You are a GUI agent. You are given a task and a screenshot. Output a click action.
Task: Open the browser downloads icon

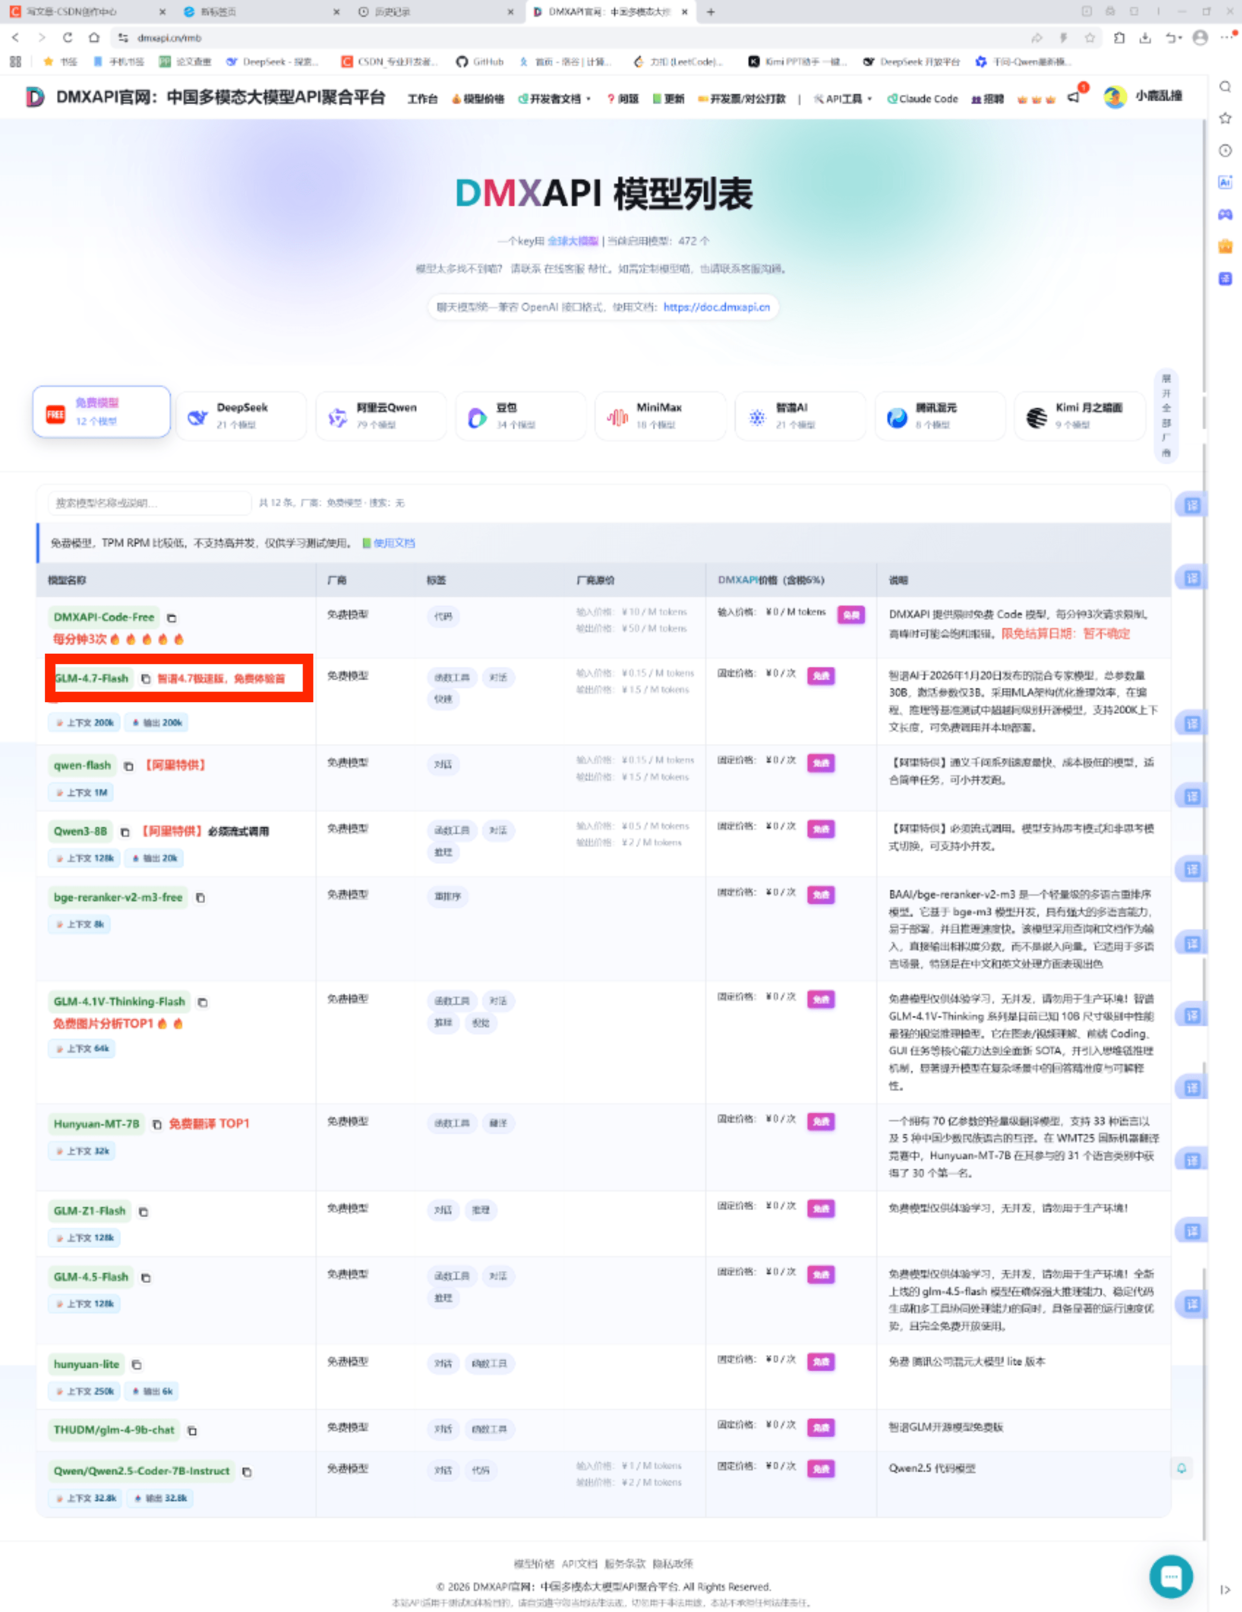1144,38
